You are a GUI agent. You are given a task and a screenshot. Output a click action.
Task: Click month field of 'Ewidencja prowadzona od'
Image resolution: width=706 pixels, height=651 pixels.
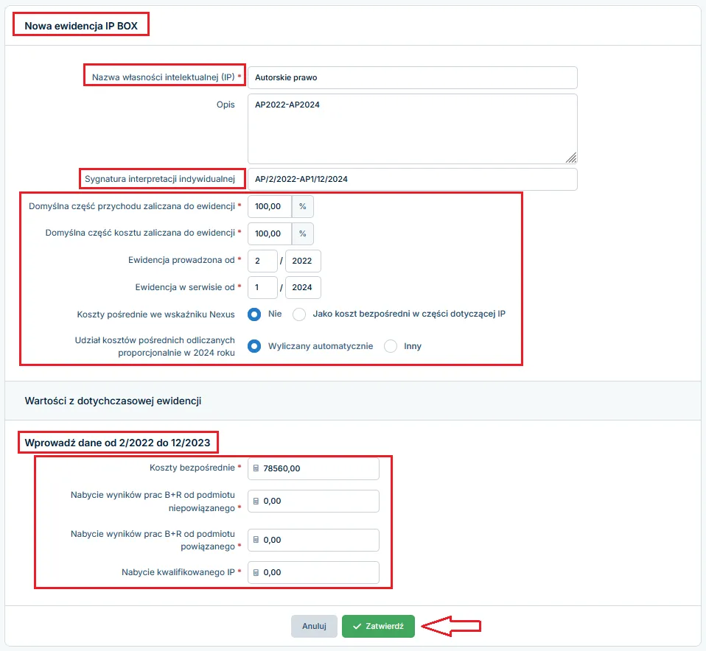click(262, 261)
